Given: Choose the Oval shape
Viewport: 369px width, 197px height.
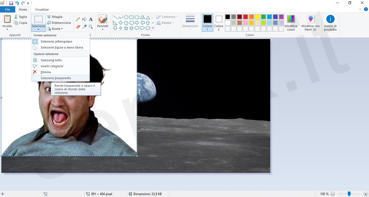Looking at the screenshot, I should 126,17.
